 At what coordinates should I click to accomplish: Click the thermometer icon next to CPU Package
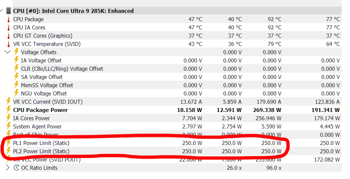point(9,19)
